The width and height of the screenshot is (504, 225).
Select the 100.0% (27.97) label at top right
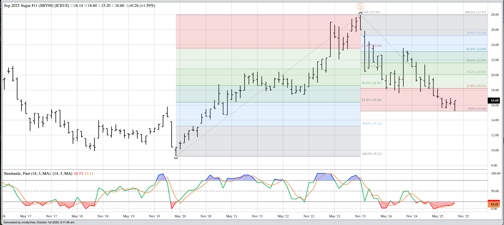coord(475,12)
